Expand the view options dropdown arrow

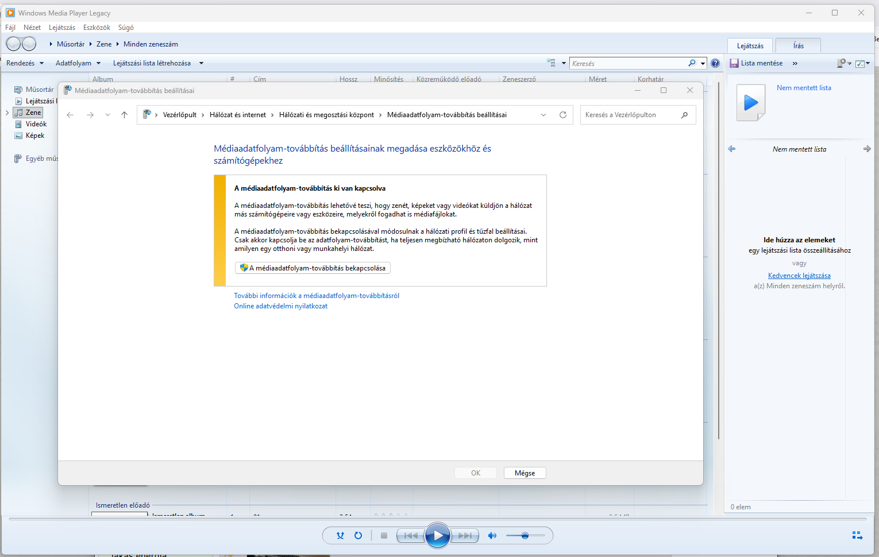point(564,63)
